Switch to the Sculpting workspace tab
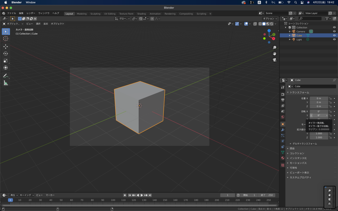Image resolution: width=338 pixels, height=211 pixels. (x=95, y=14)
